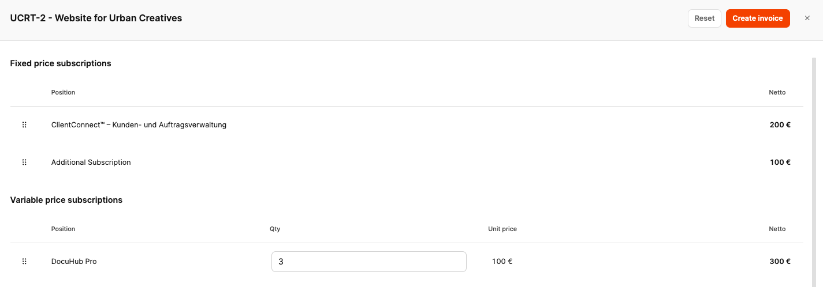The height and width of the screenshot is (287, 823).
Task: Click the Create invoice button
Action: [x=757, y=18]
